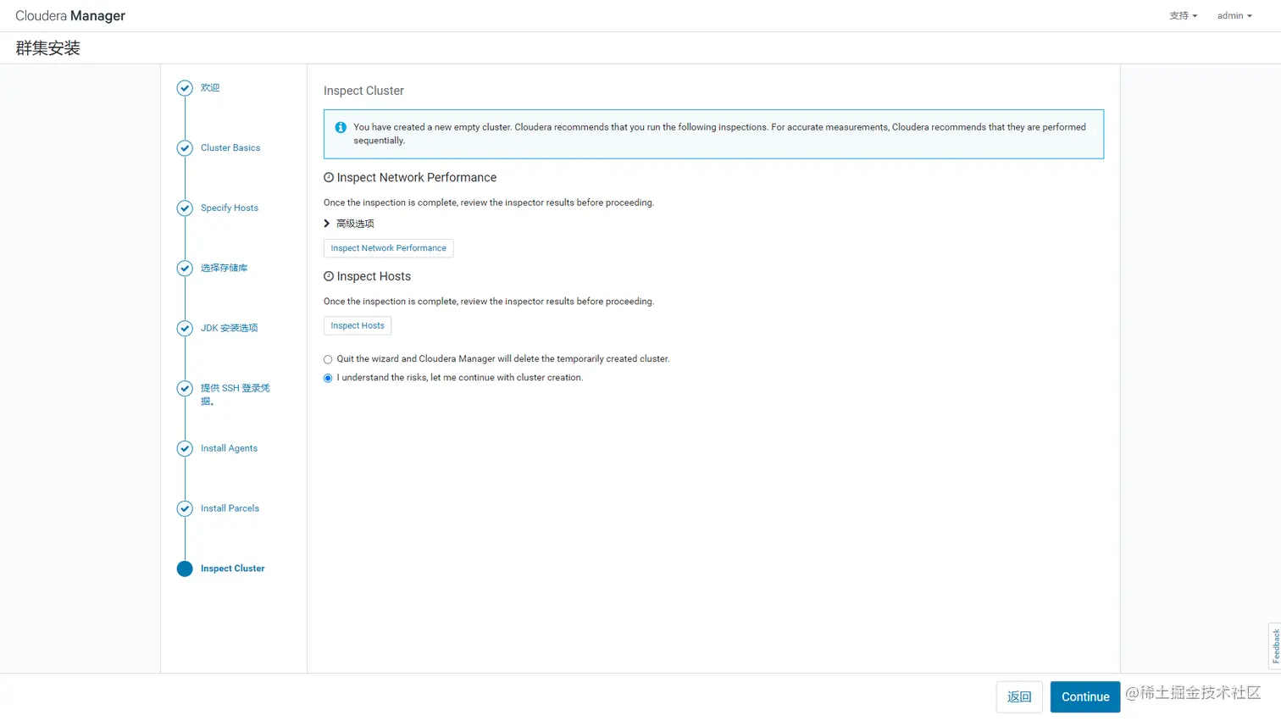
Task: Click the blue info icon in the notice
Action: pos(341,127)
